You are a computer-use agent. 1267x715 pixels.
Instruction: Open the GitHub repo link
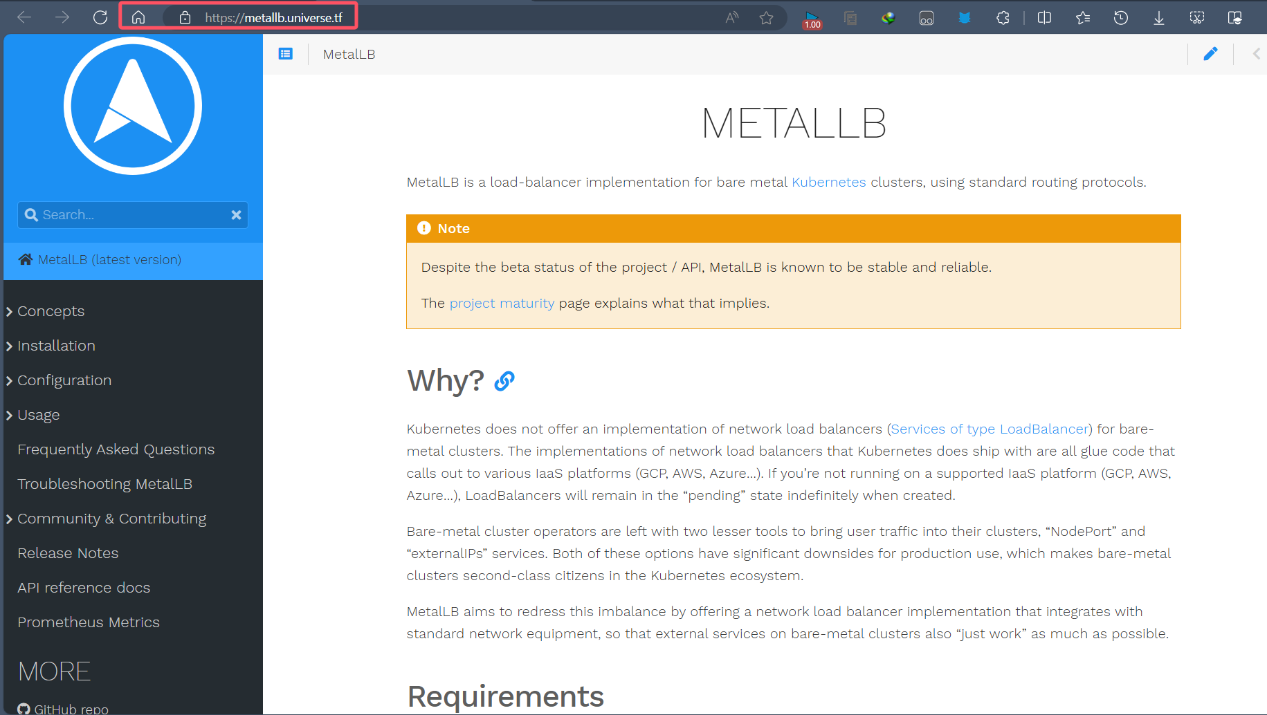click(x=63, y=709)
